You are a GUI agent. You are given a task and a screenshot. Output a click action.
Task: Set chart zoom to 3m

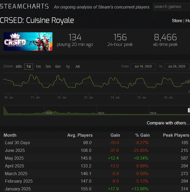(x=48, y=66)
